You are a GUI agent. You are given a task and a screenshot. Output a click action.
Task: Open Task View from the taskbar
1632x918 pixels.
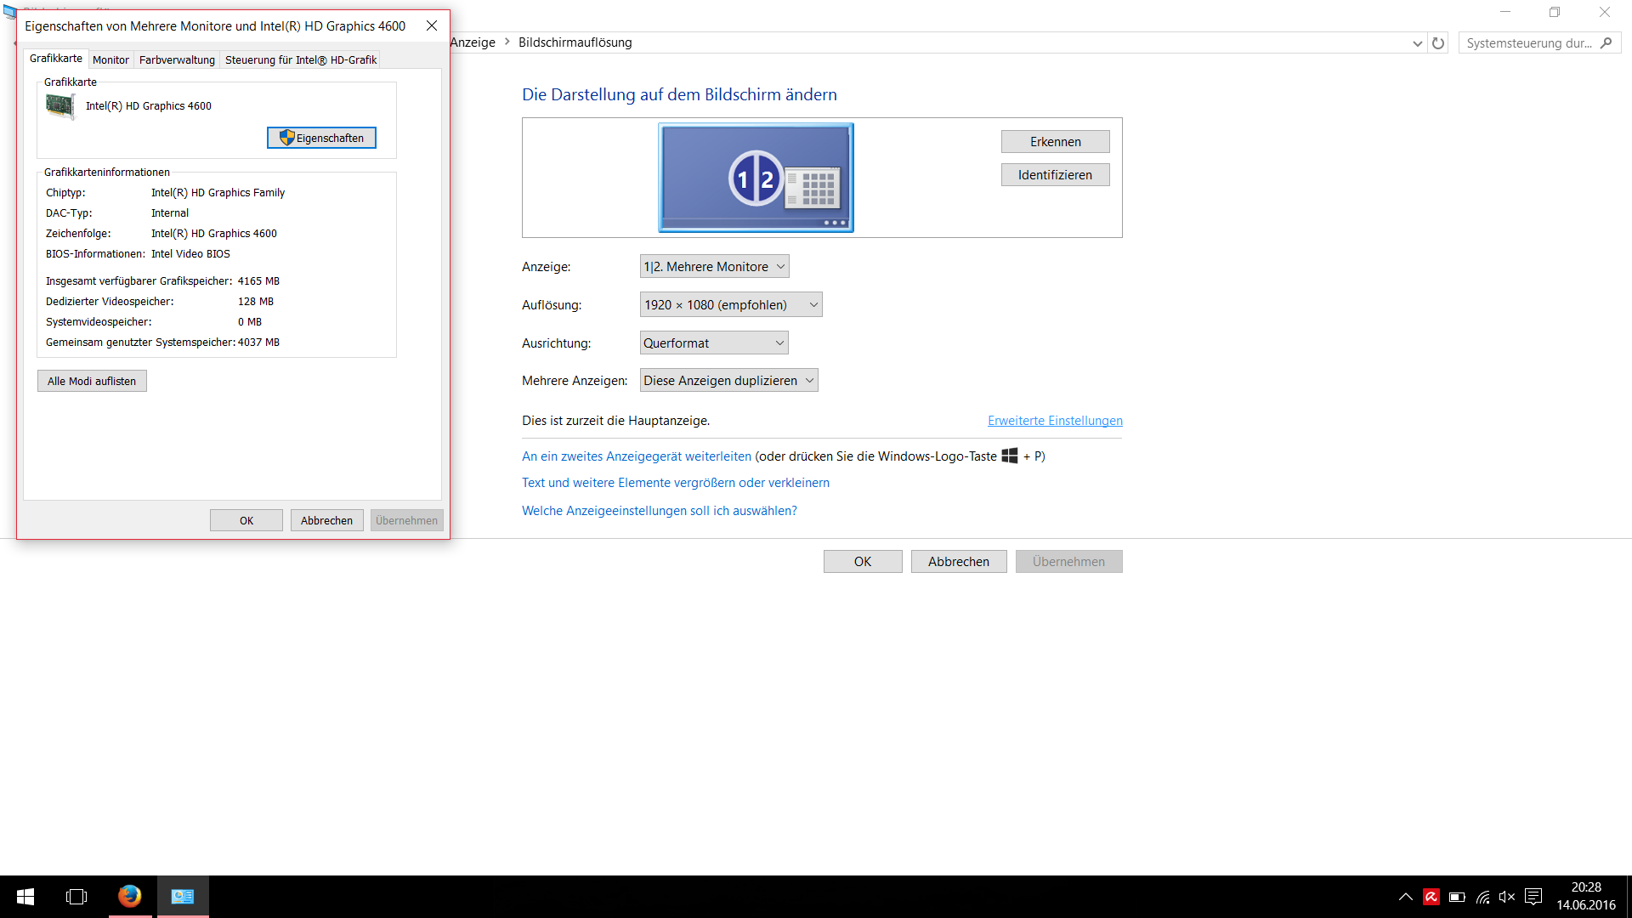coord(76,896)
